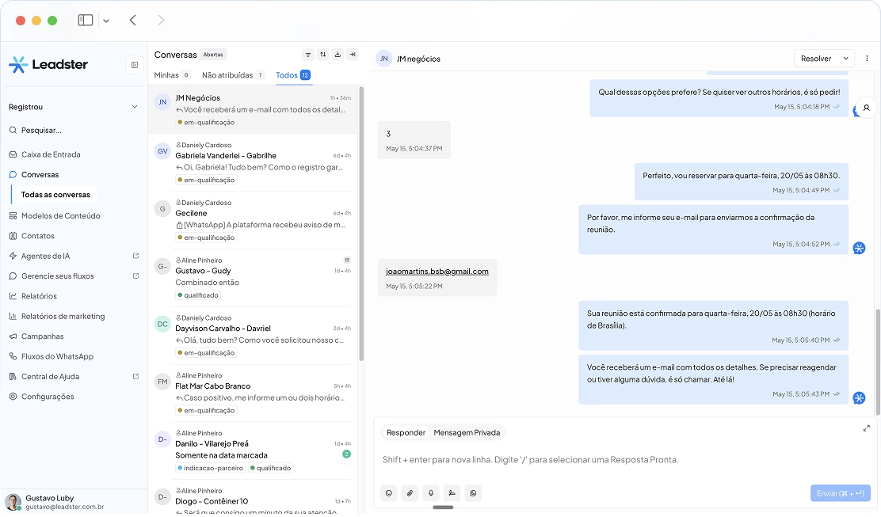Open the Abertas status filter

pos(213,55)
